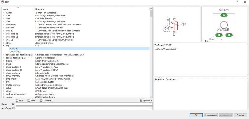Open the Атрибуты field dropdown arrow
The height and width of the screenshot is (119, 249).
[x=151, y=108]
